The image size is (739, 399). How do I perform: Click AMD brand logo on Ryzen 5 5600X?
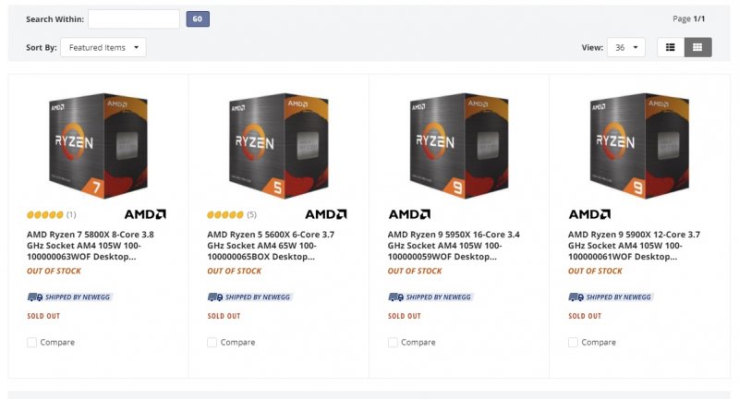(x=326, y=214)
